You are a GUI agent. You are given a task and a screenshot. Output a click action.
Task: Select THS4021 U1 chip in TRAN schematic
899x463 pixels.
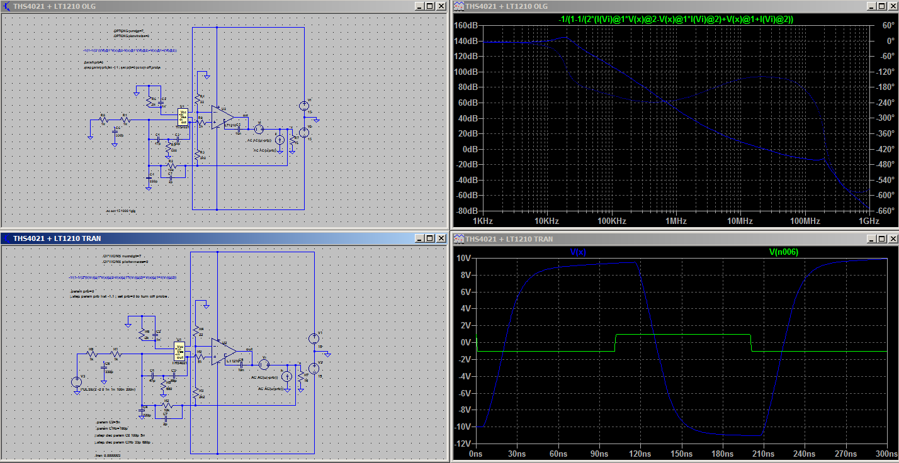tap(181, 352)
